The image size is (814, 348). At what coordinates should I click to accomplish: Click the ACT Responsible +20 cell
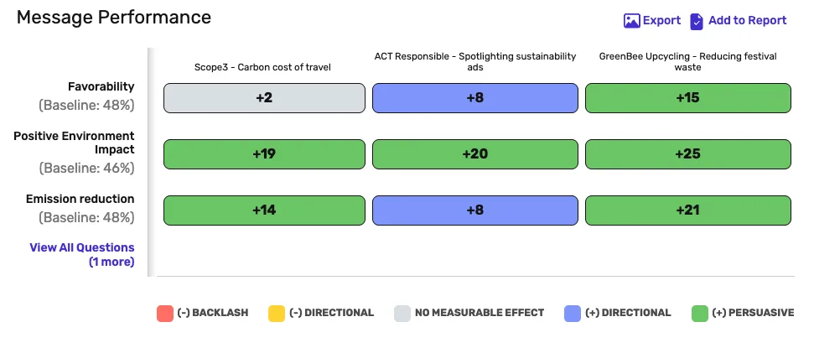point(475,154)
